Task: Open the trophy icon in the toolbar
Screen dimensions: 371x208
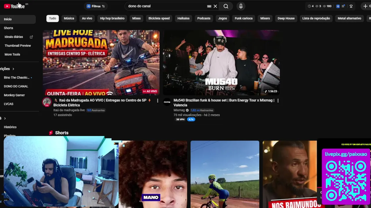Action: pyautogui.click(x=351, y=6)
